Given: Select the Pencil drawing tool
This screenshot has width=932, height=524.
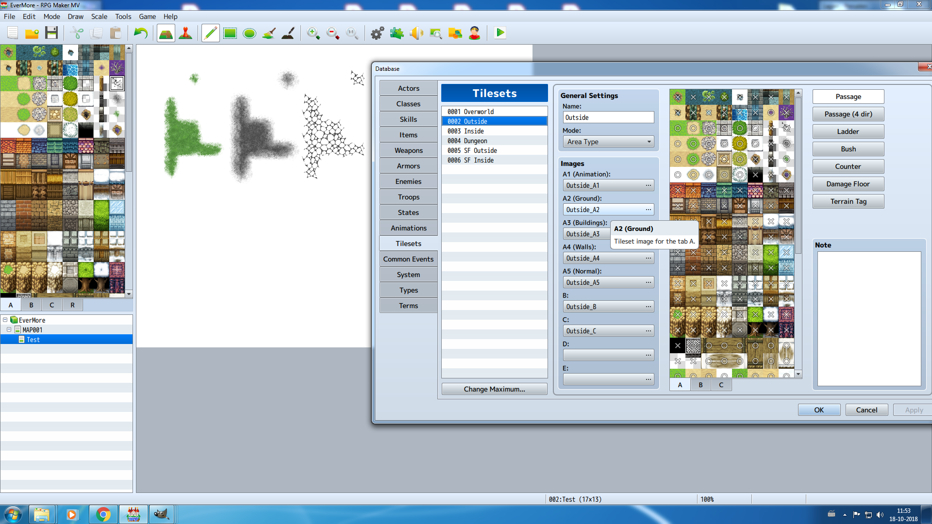Looking at the screenshot, I should coord(210,33).
